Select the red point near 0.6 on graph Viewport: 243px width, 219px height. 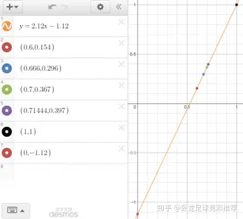click(x=197, y=88)
